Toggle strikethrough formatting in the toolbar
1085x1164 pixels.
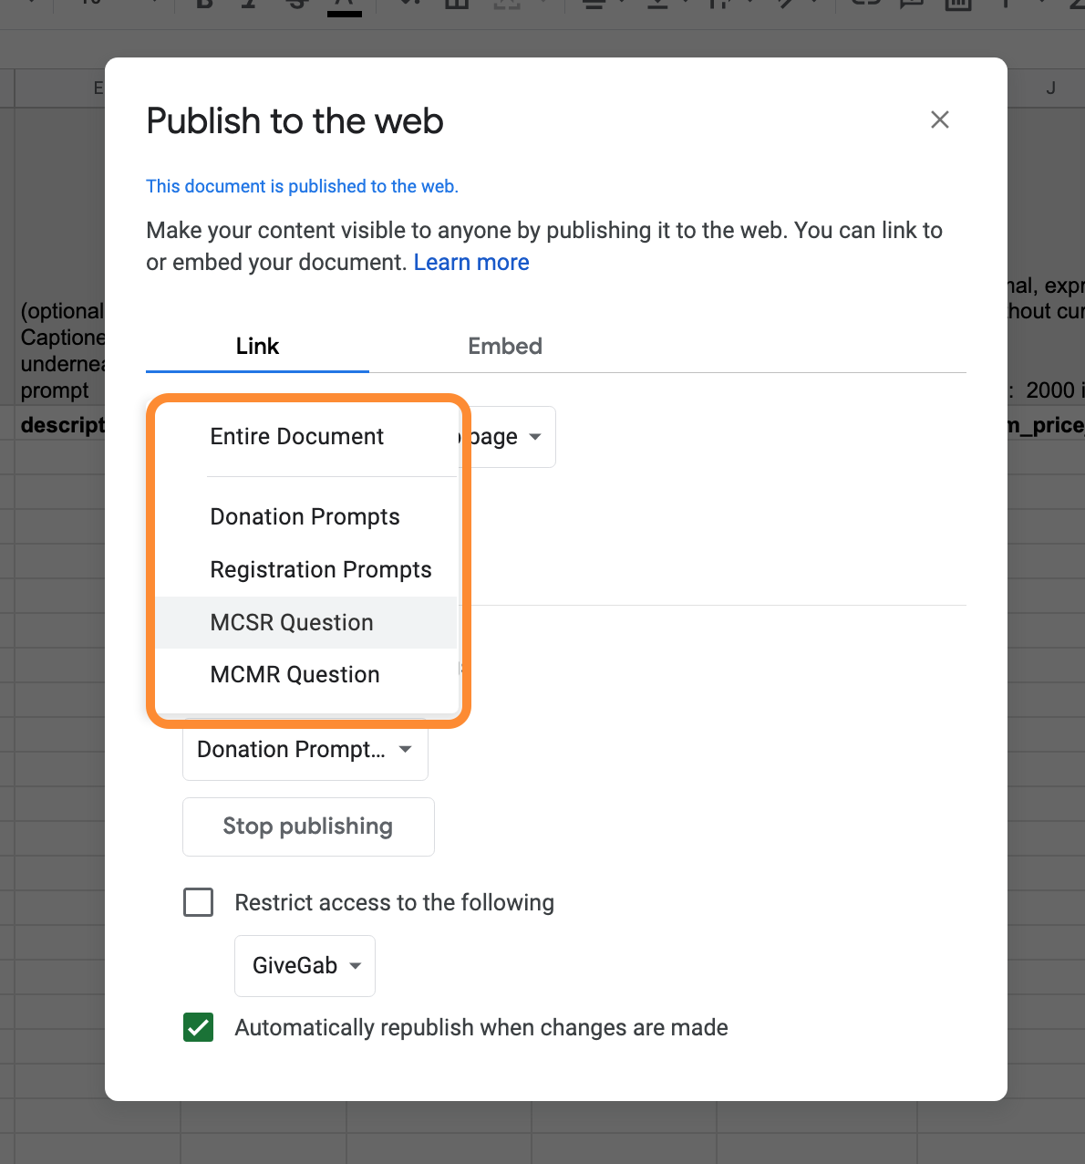[x=296, y=4]
